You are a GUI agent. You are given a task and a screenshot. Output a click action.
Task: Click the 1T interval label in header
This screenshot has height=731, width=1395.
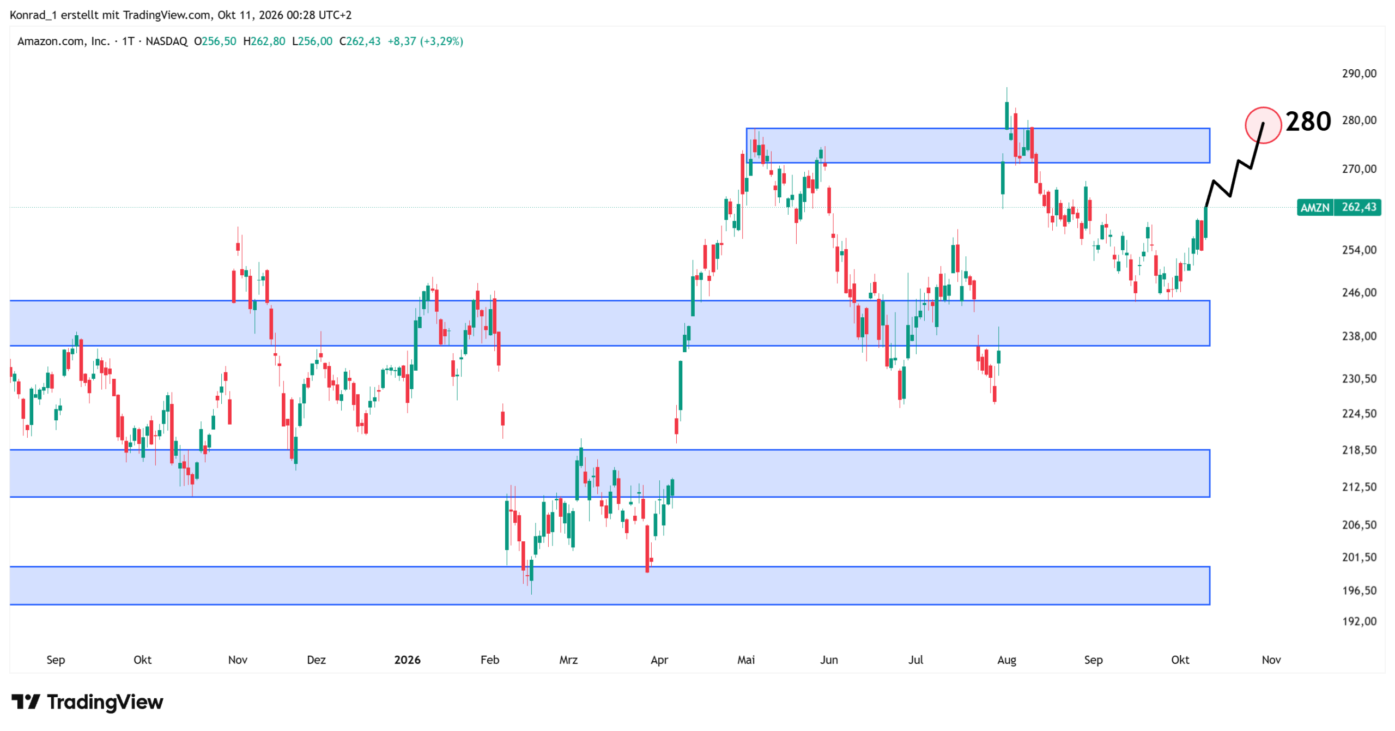[x=128, y=41]
